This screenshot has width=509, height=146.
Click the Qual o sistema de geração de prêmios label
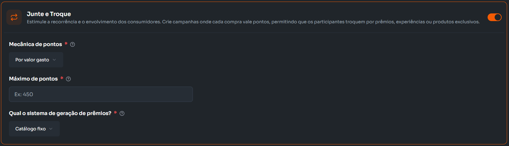pyautogui.click(x=60, y=113)
